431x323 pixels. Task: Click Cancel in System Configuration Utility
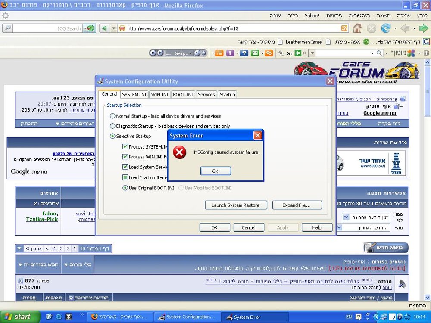pyautogui.click(x=249, y=227)
